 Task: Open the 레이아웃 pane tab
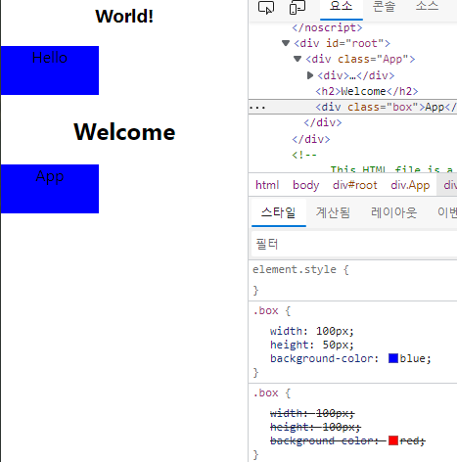tap(393, 212)
